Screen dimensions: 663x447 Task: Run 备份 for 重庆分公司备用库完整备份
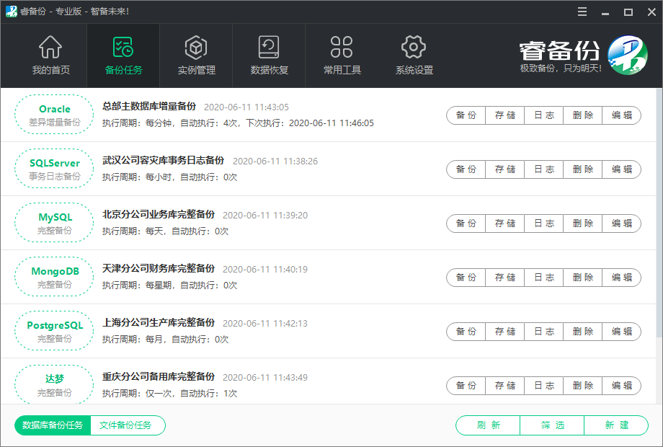pyautogui.click(x=466, y=386)
